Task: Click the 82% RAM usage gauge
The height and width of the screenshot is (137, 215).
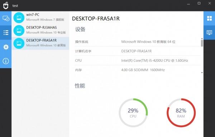Action: [x=181, y=113]
